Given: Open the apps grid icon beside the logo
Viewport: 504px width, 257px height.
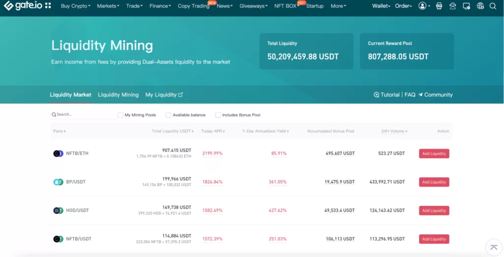Looking at the screenshot, I should (48, 5).
